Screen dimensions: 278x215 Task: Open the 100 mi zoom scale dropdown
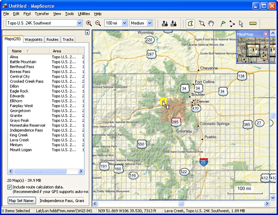(124, 23)
